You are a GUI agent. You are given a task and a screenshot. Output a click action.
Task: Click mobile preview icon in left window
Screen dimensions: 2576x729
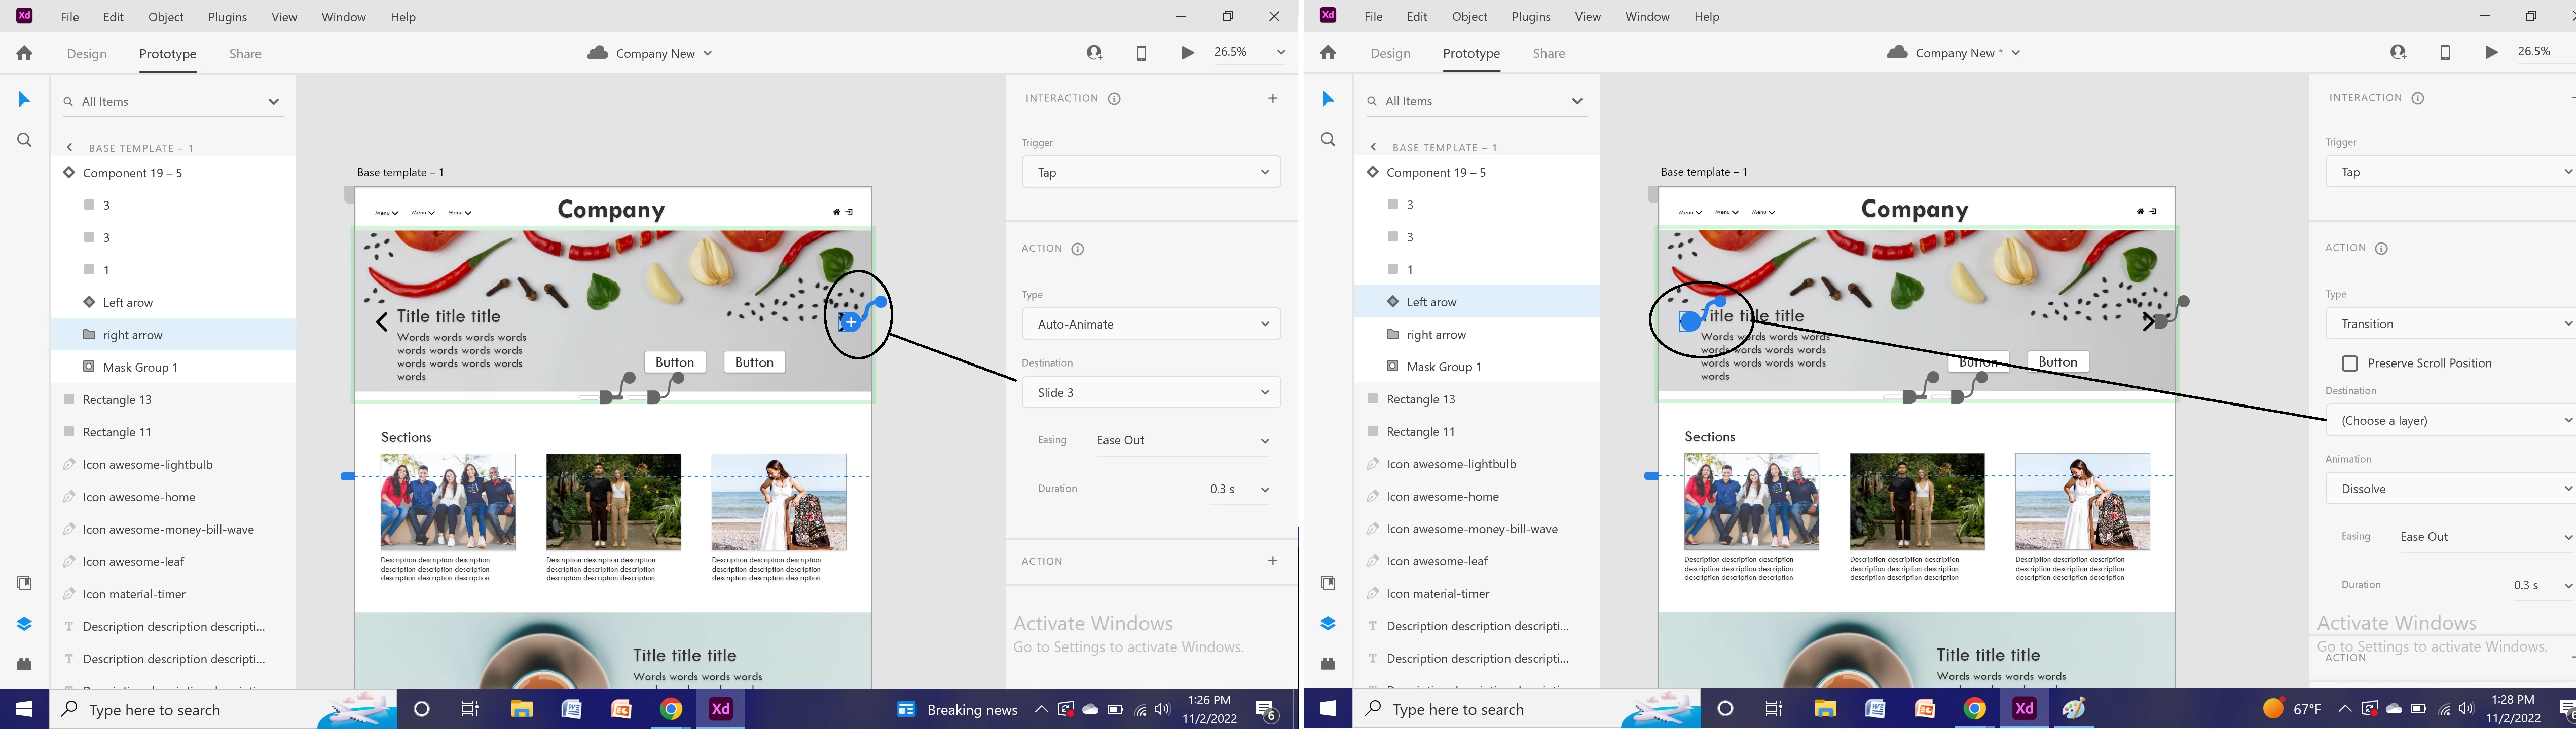click(x=1141, y=54)
